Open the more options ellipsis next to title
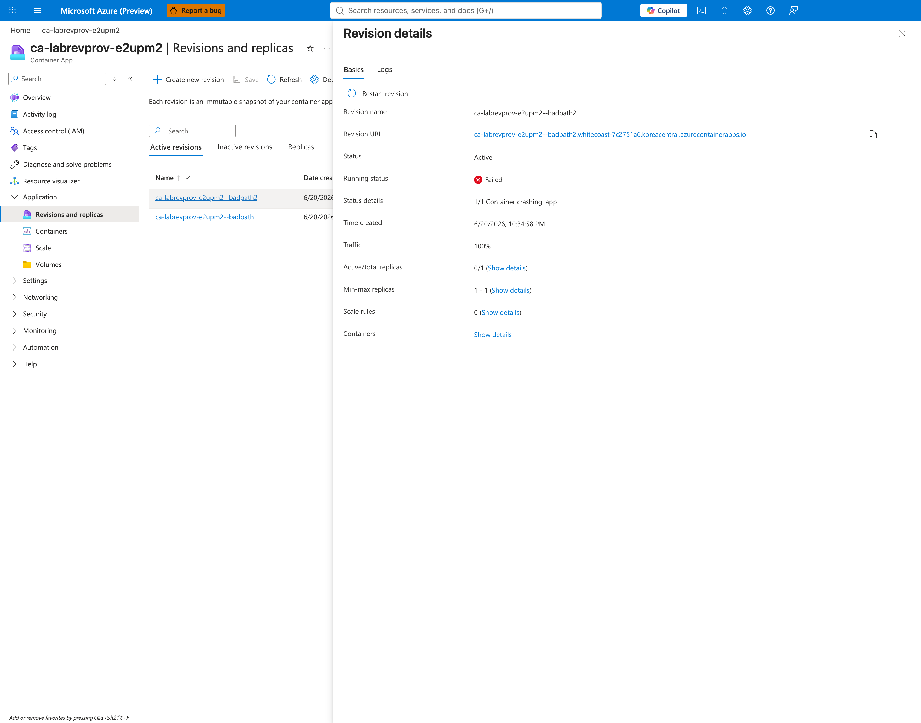 pyautogui.click(x=327, y=48)
